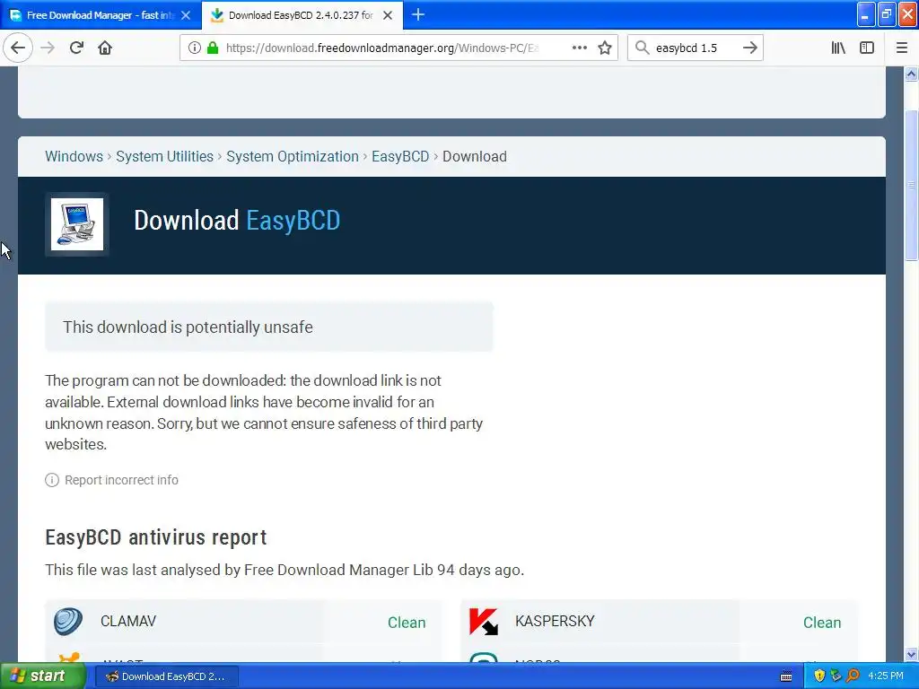Image resolution: width=919 pixels, height=689 pixels.
Task: Click 'This download is potentially unsafe' notice
Action: (269, 327)
